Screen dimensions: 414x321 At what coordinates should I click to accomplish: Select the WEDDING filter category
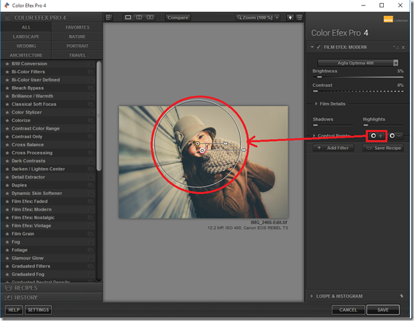[x=26, y=46]
